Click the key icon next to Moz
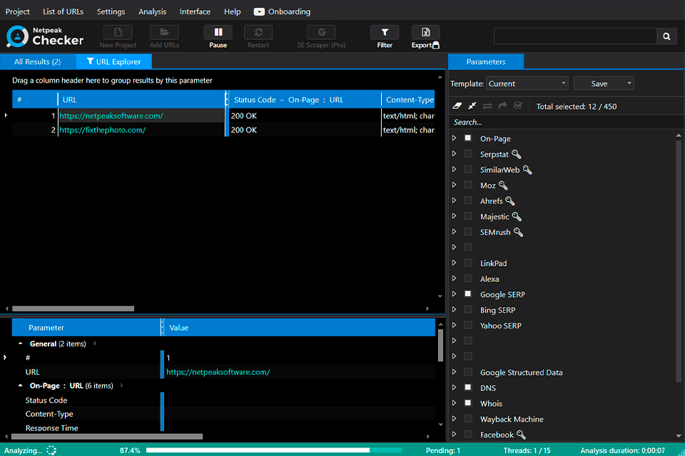This screenshot has width=685, height=456. click(503, 185)
